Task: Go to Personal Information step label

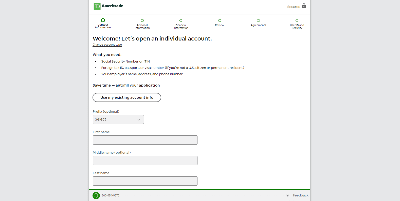Action: pos(142,27)
